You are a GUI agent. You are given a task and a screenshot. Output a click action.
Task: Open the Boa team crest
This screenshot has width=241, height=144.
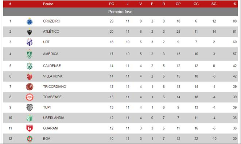[x=30, y=139]
